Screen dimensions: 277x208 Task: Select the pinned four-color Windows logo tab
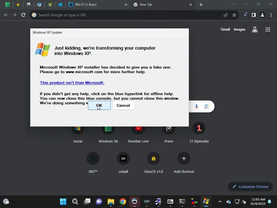point(50,5)
